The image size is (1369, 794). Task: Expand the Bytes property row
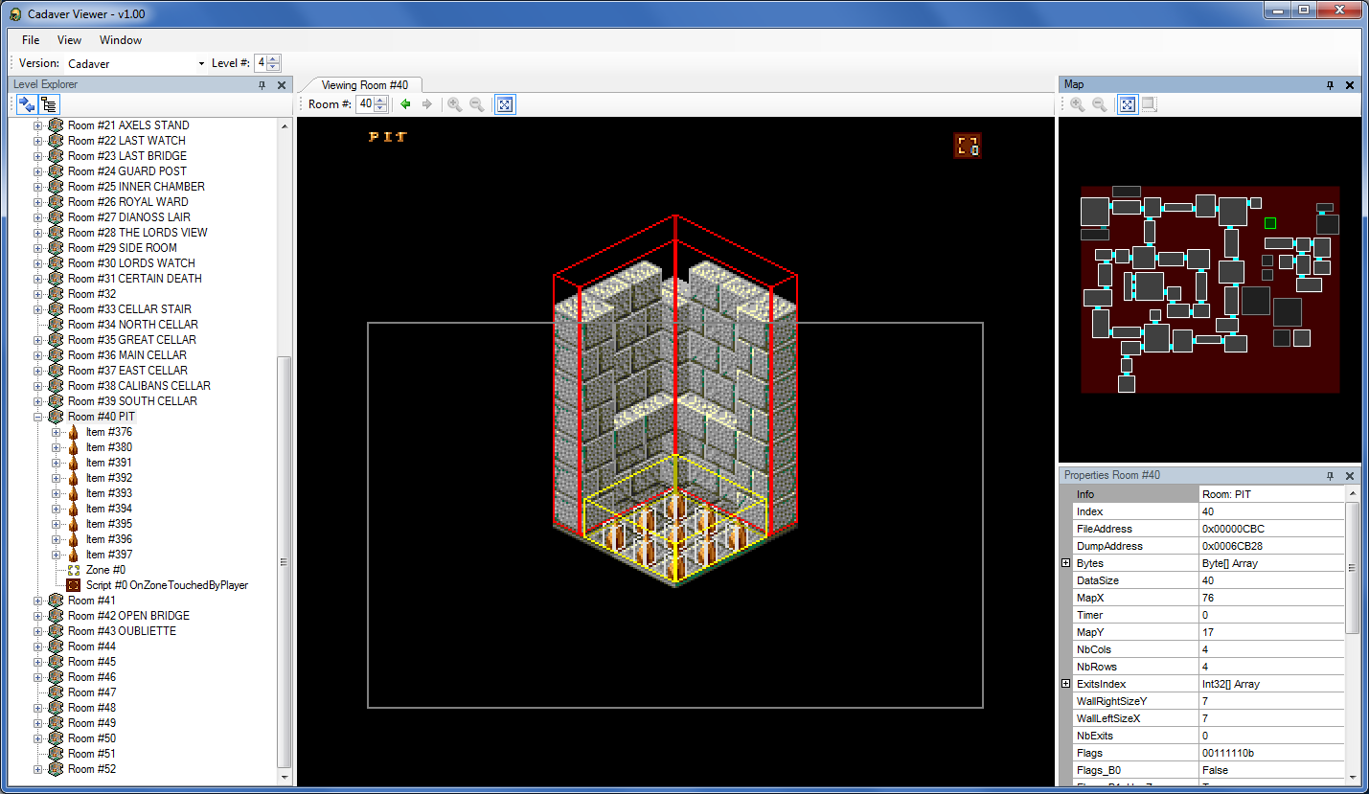pyautogui.click(x=1066, y=563)
